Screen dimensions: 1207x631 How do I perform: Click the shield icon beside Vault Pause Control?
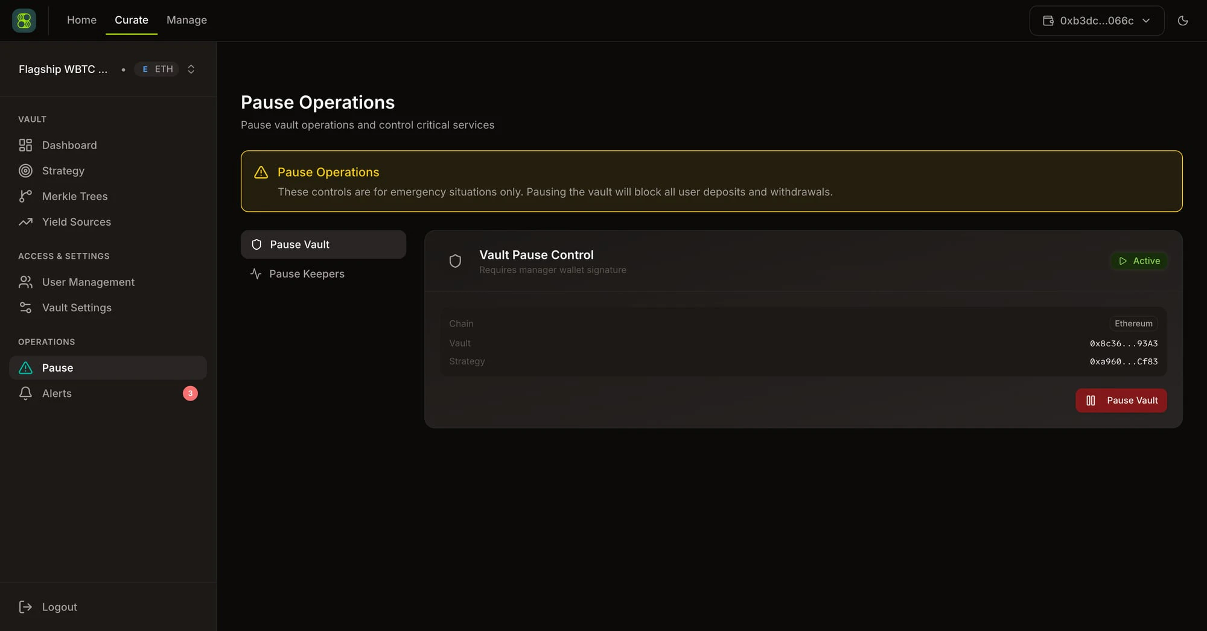tap(456, 261)
